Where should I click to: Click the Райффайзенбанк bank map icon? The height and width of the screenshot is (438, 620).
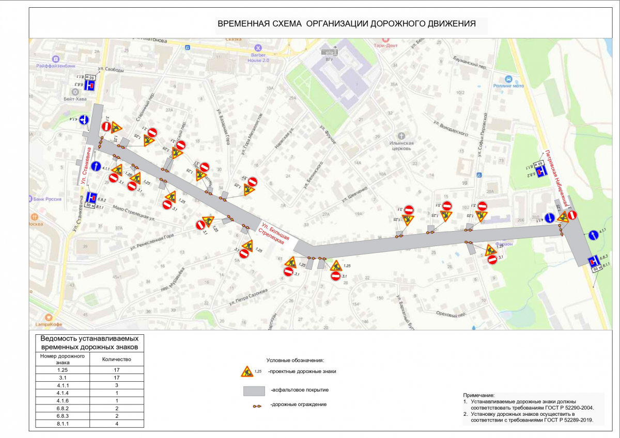click(x=55, y=58)
